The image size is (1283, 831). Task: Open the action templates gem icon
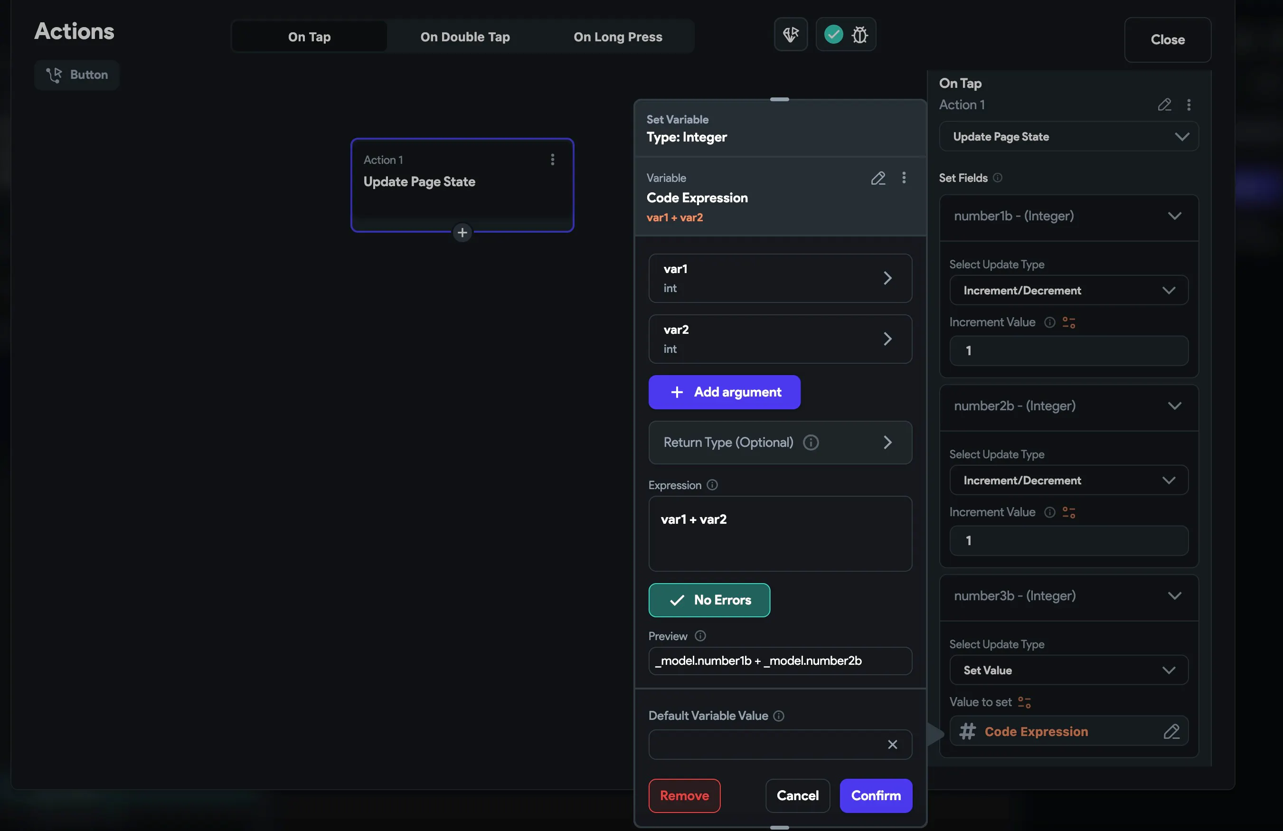coord(790,35)
